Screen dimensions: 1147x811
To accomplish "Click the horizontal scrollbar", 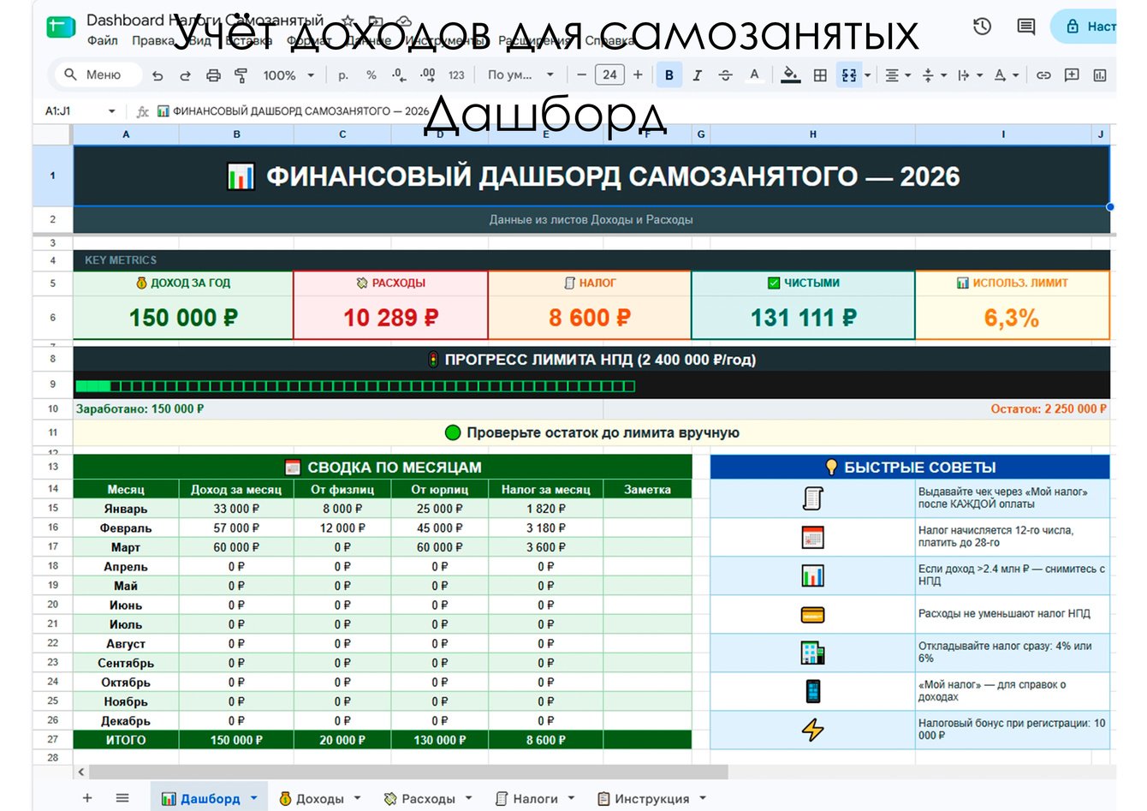I will click(408, 772).
